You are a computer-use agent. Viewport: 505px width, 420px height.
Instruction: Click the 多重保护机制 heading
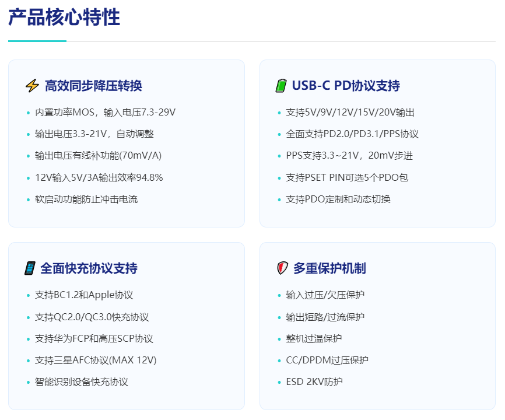click(x=329, y=268)
